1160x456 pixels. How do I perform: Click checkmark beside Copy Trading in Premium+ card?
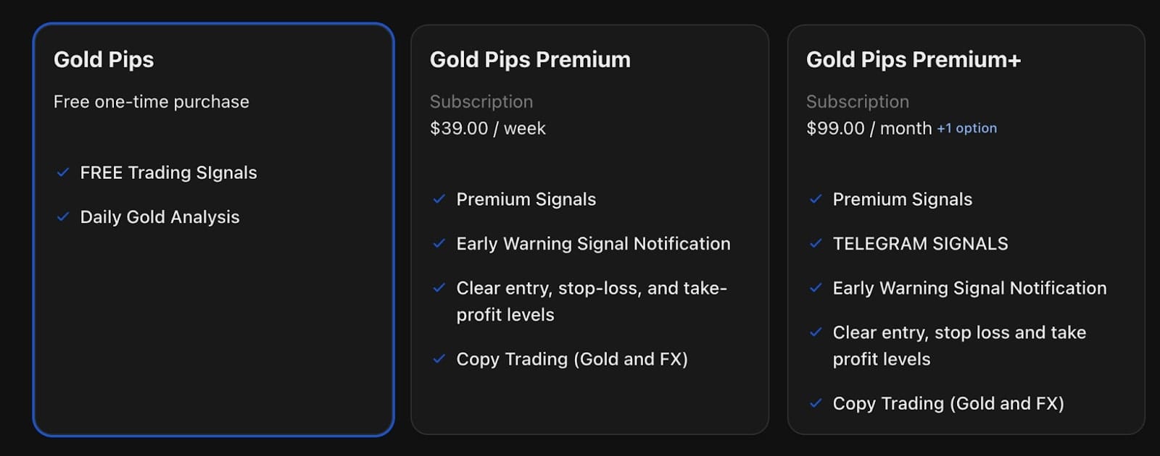(816, 403)
